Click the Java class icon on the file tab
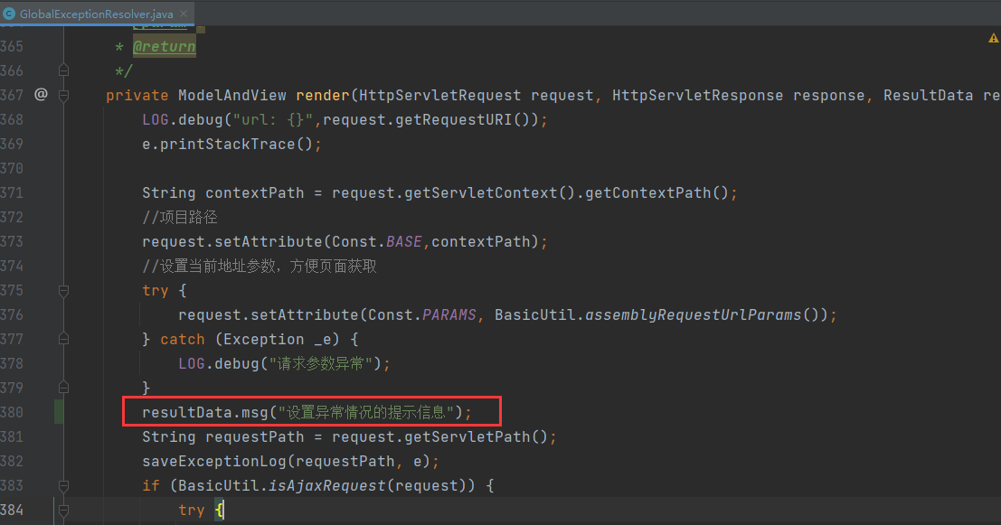The width and height of the screenshot is (1001, 525). [9, 14]
